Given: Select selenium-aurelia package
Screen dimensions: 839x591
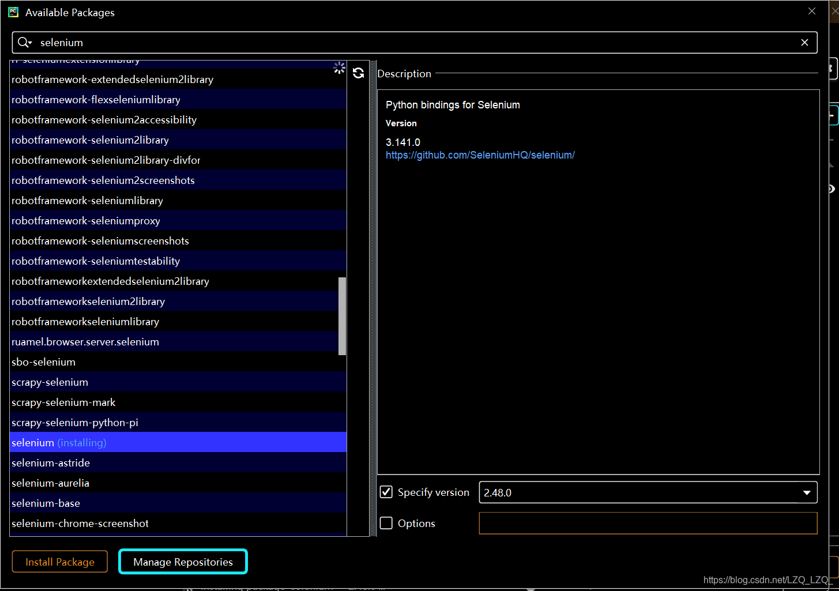Looking at the screenshot, I should 178,483.
